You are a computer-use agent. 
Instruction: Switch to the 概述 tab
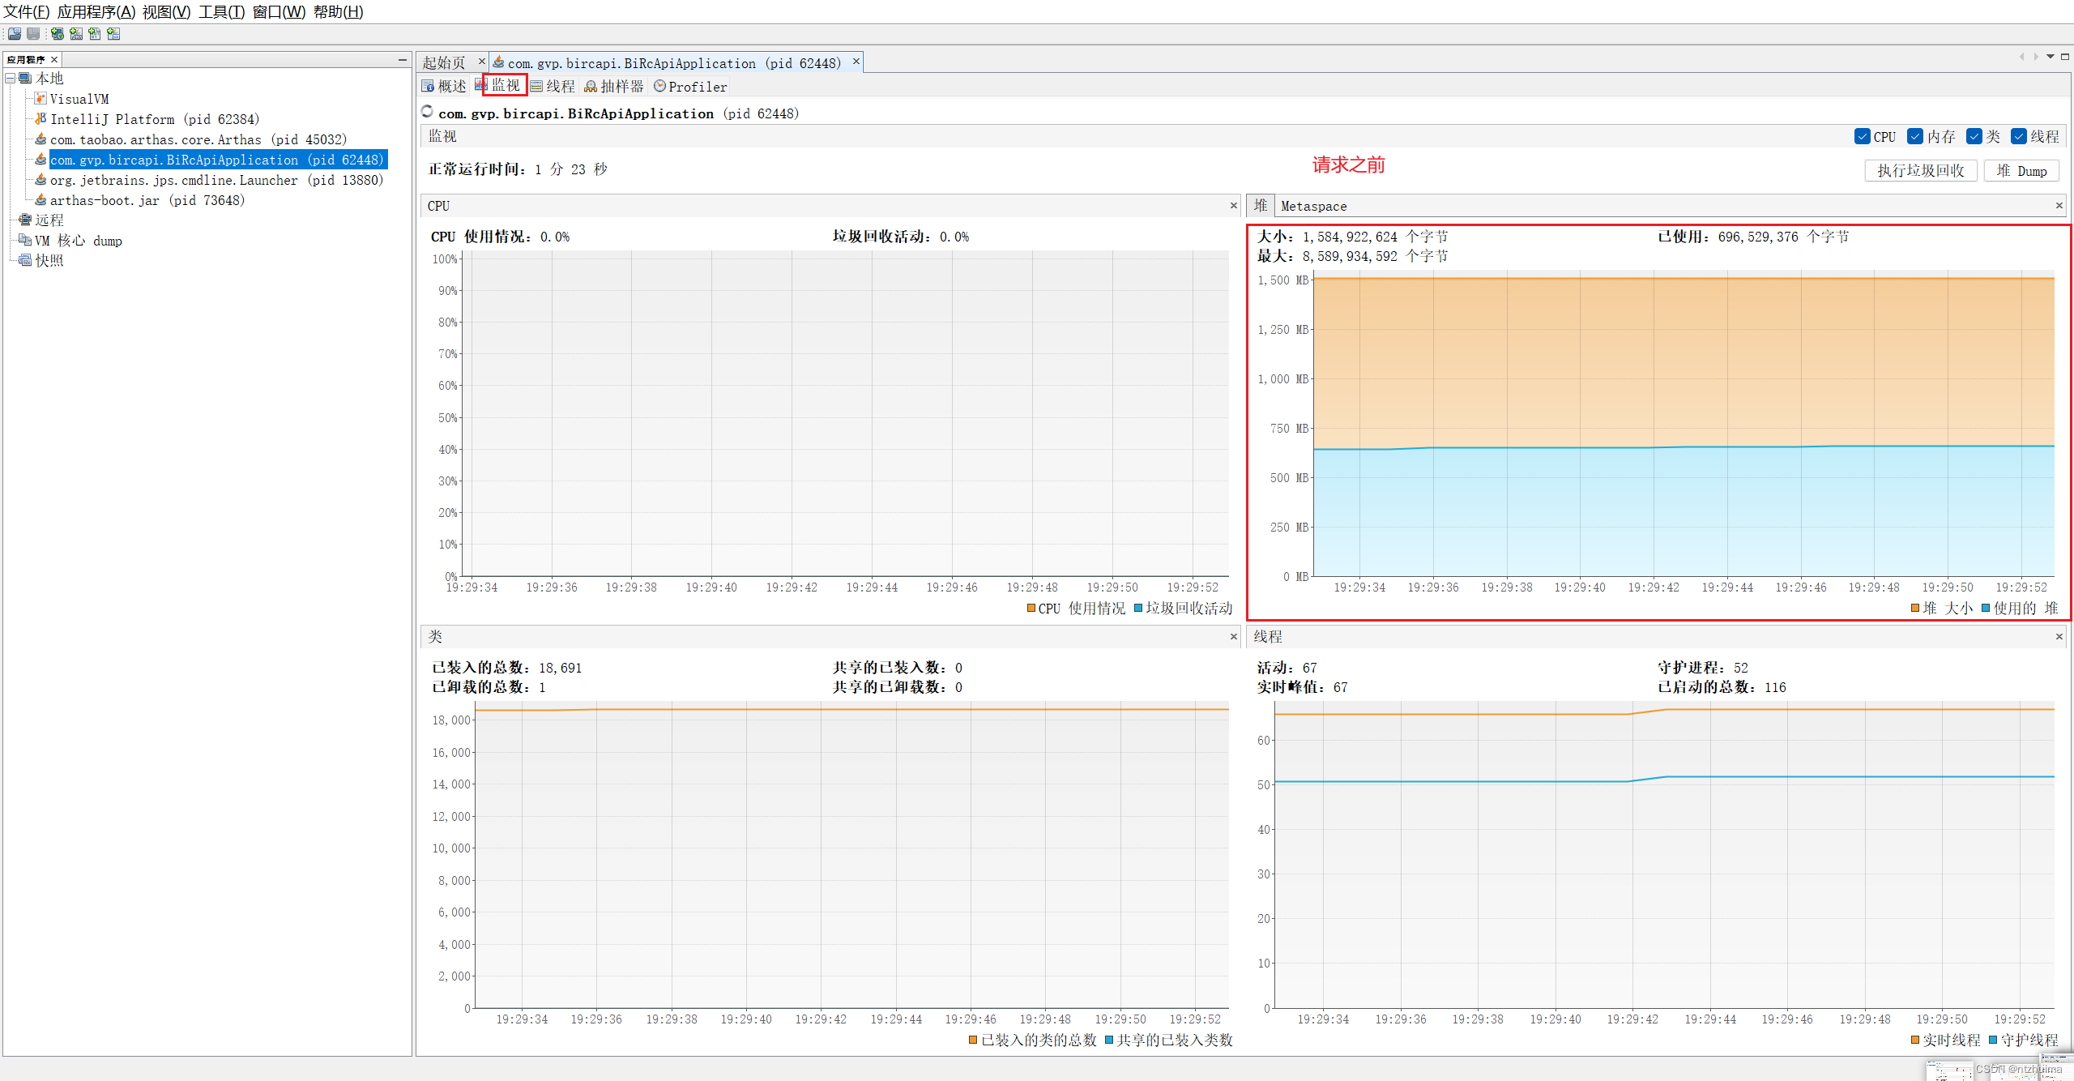tap(444, 87)
